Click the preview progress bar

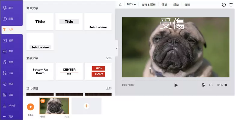176,80
